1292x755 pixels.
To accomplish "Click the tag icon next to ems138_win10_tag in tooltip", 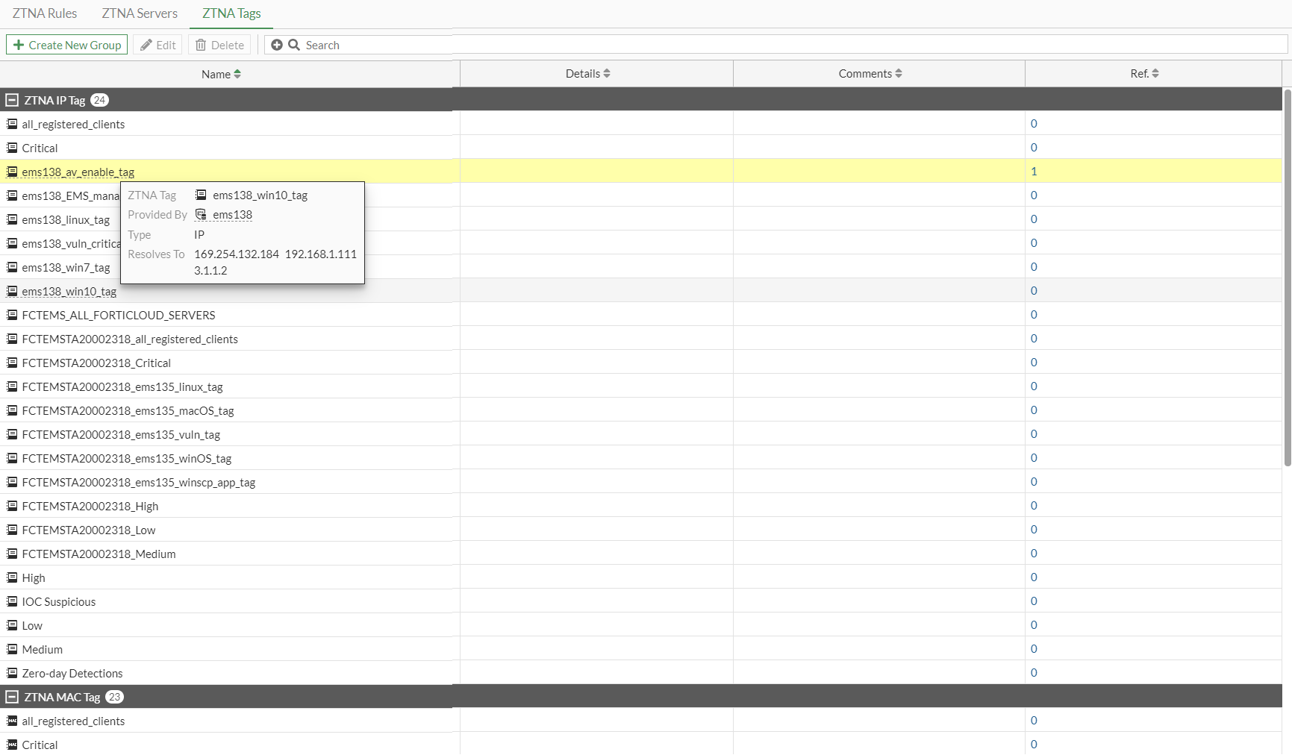I will click(200, 195).
